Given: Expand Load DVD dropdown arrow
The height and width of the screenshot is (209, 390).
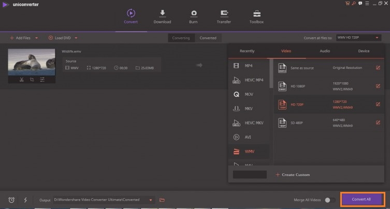Looking at the screenshot, I should 76,38.
